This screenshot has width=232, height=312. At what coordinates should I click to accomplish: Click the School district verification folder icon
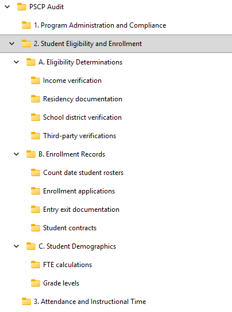(36, 117)
